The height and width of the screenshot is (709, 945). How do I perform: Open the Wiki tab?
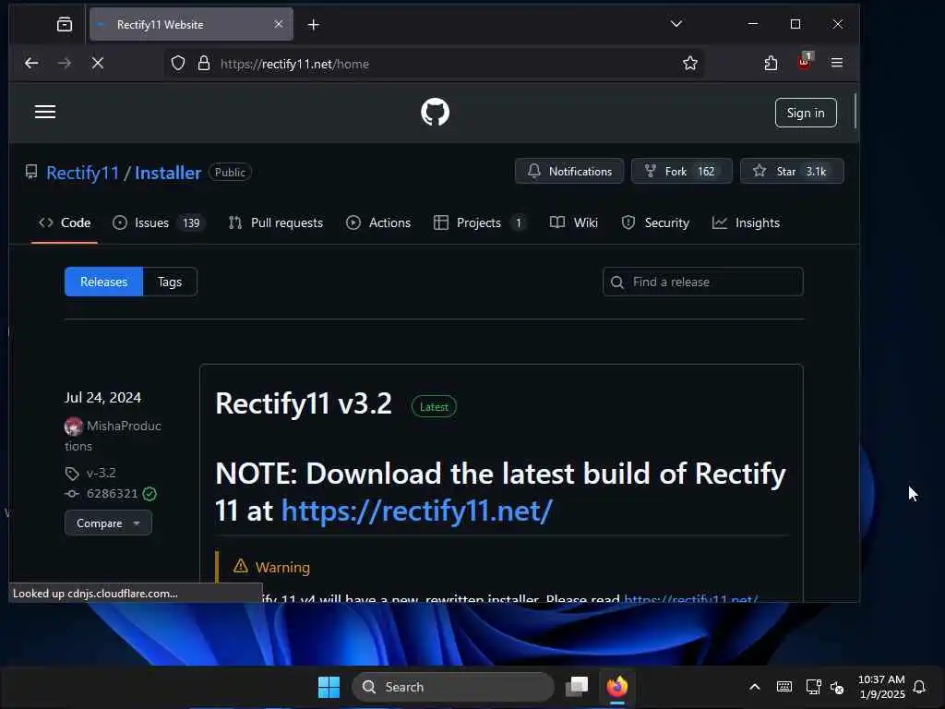574,222
